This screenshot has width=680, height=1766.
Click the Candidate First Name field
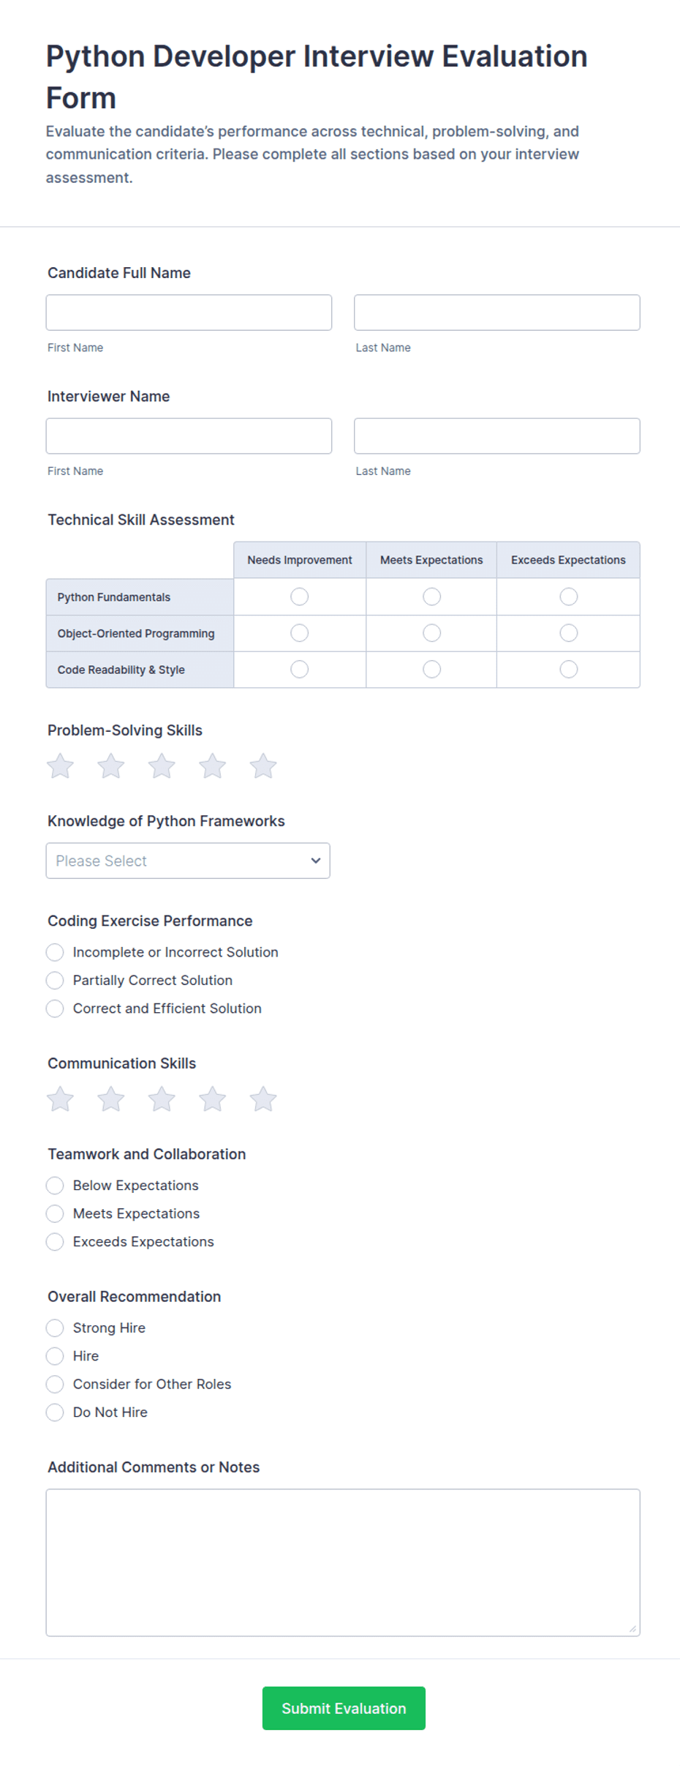pyautogui.click(x=188, y=312)
